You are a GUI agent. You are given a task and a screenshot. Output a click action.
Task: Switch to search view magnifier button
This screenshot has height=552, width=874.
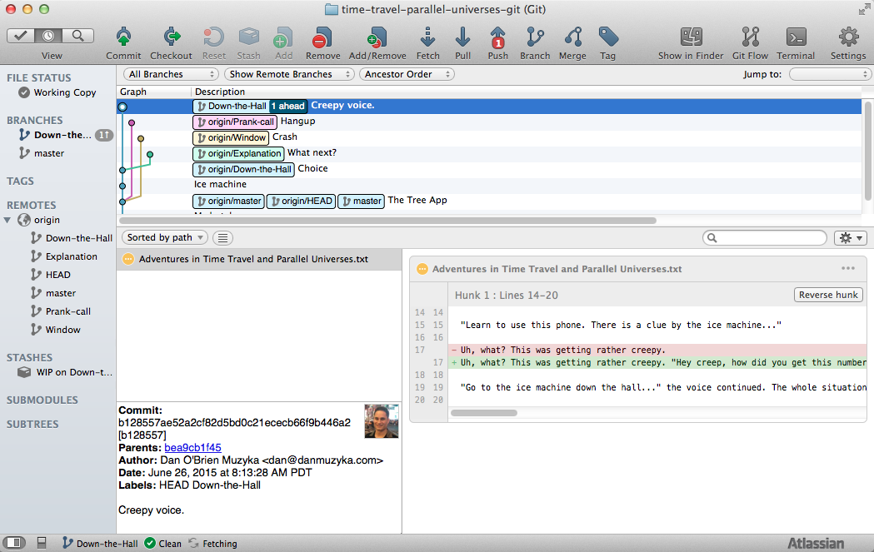pyautogui.click(x=78, y=36)
